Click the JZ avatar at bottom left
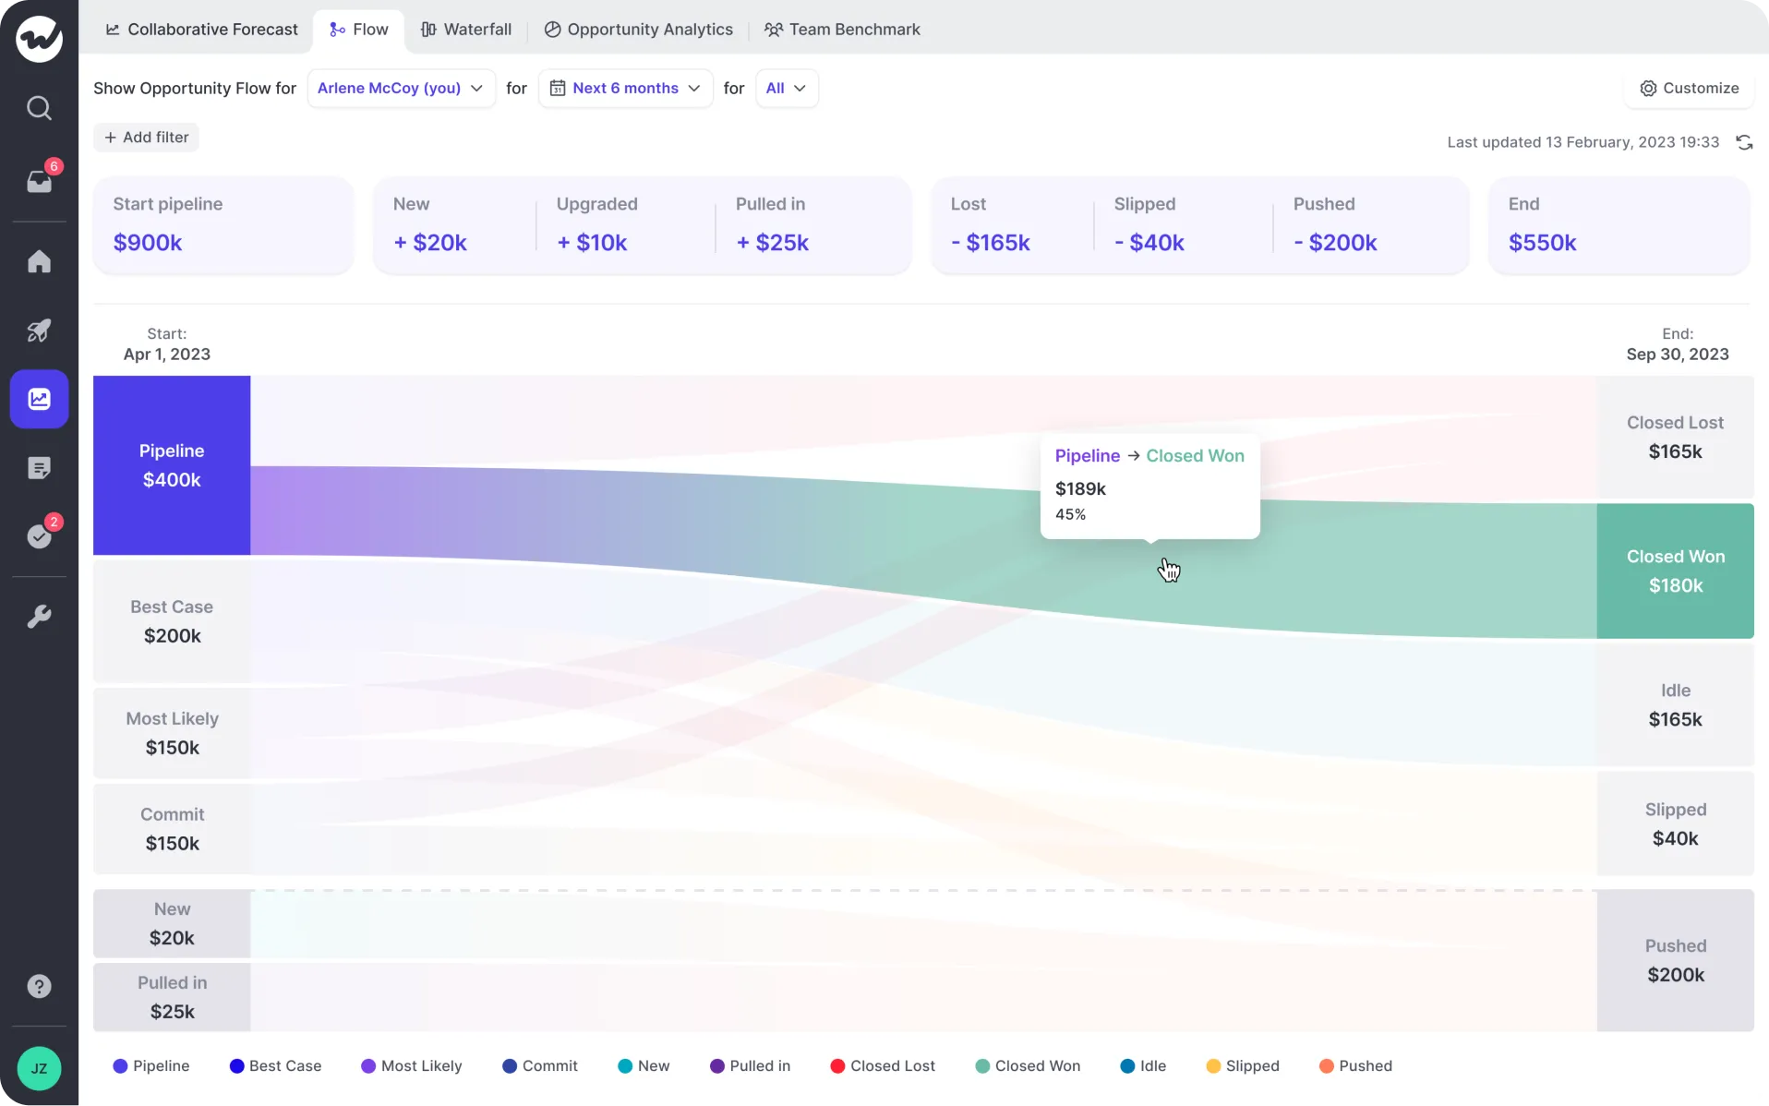 click(x=39, y=1068)
